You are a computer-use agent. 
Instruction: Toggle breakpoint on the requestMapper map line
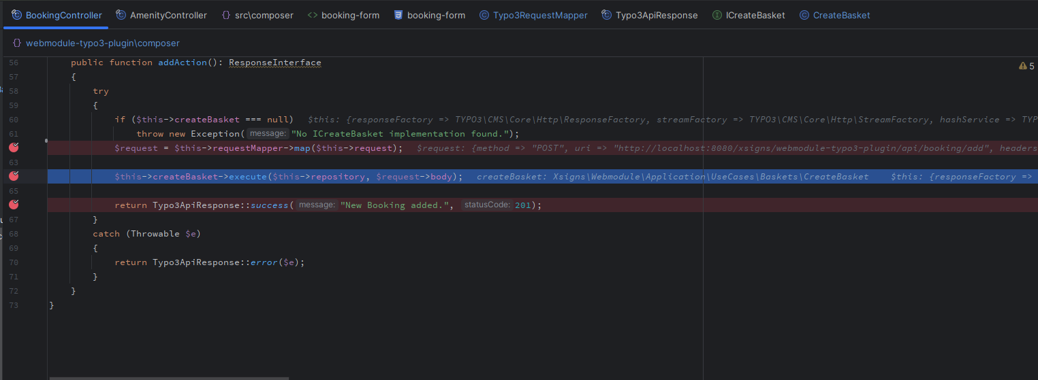pyautogui.click(x=14, y=148)
